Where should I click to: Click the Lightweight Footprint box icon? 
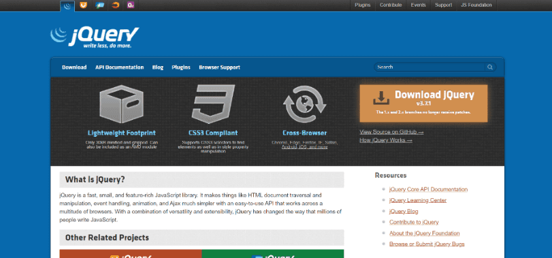(x=121, y=104)
